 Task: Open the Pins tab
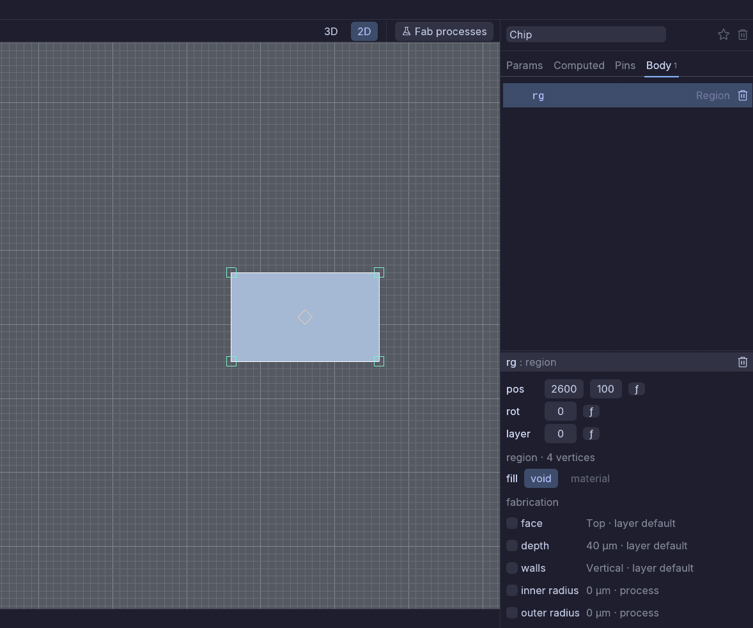[625, 65]
